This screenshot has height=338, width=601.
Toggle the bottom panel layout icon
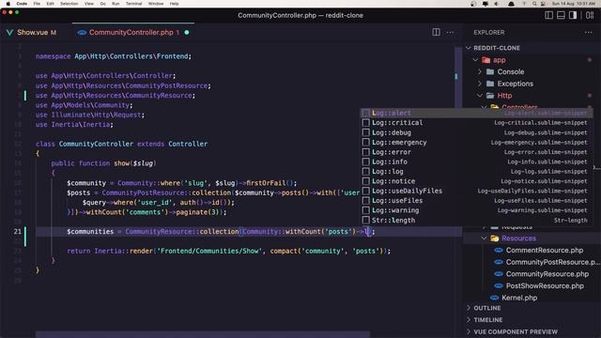tap(561, 15)
